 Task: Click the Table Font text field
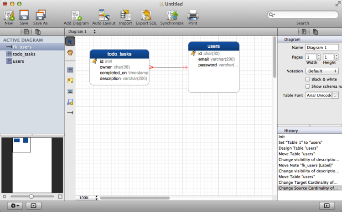(x=319, y=96)
